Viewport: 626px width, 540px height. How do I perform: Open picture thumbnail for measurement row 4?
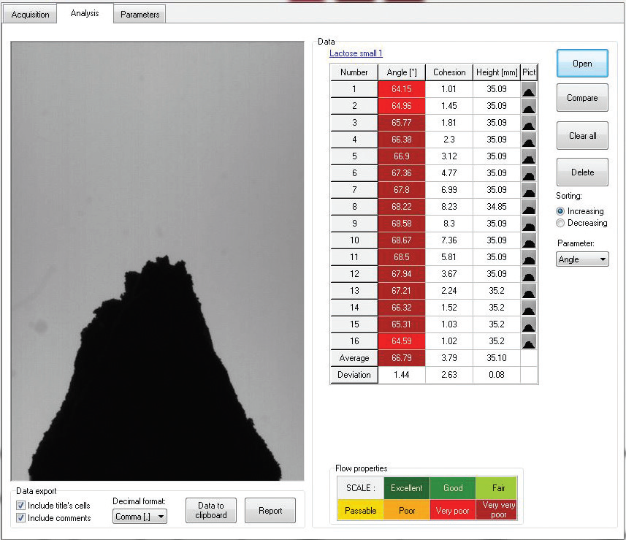[x=529, y=140]
